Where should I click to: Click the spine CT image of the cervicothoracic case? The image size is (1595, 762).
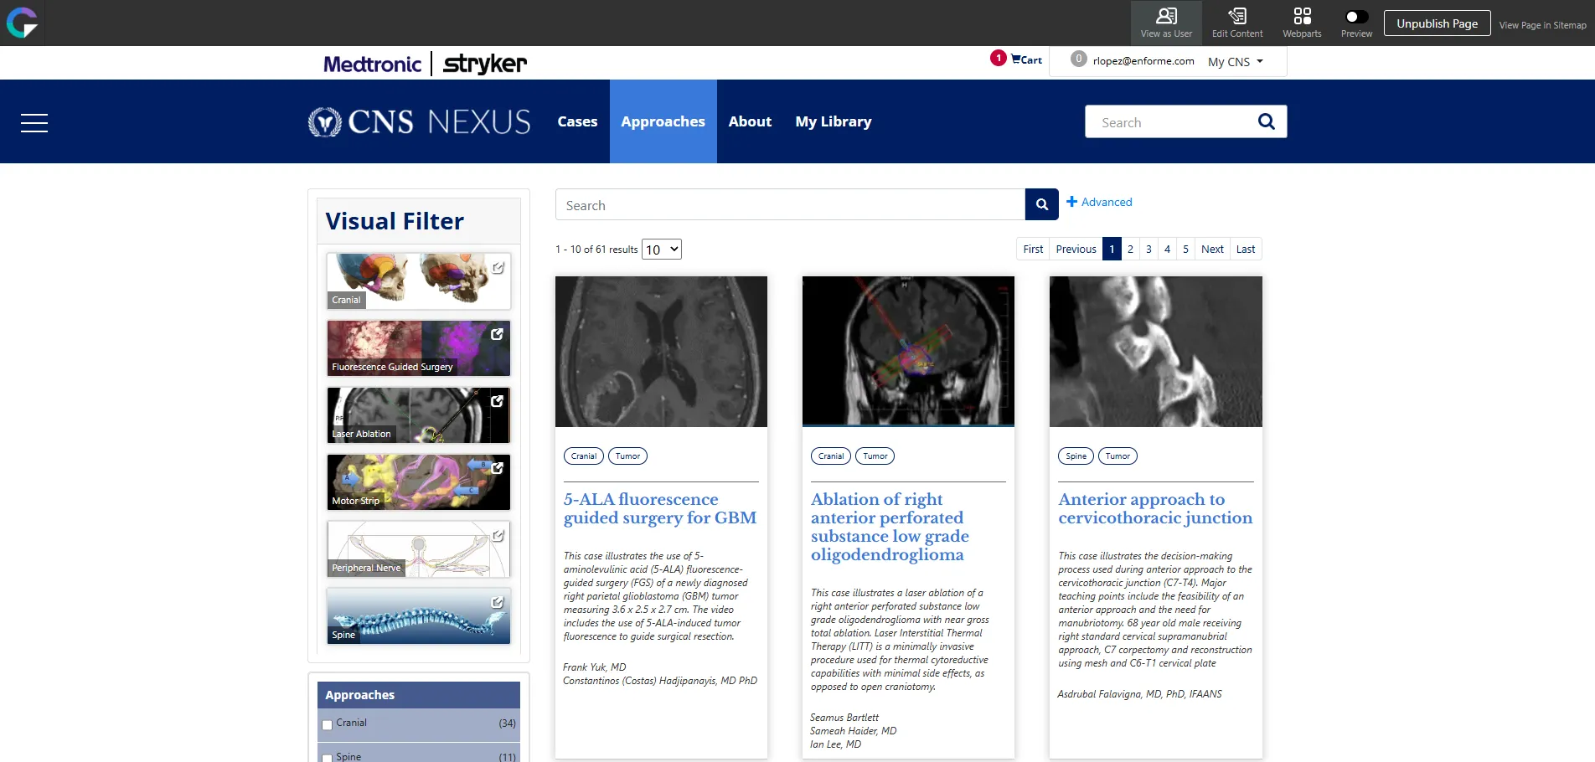click(x=1155, y=352)
